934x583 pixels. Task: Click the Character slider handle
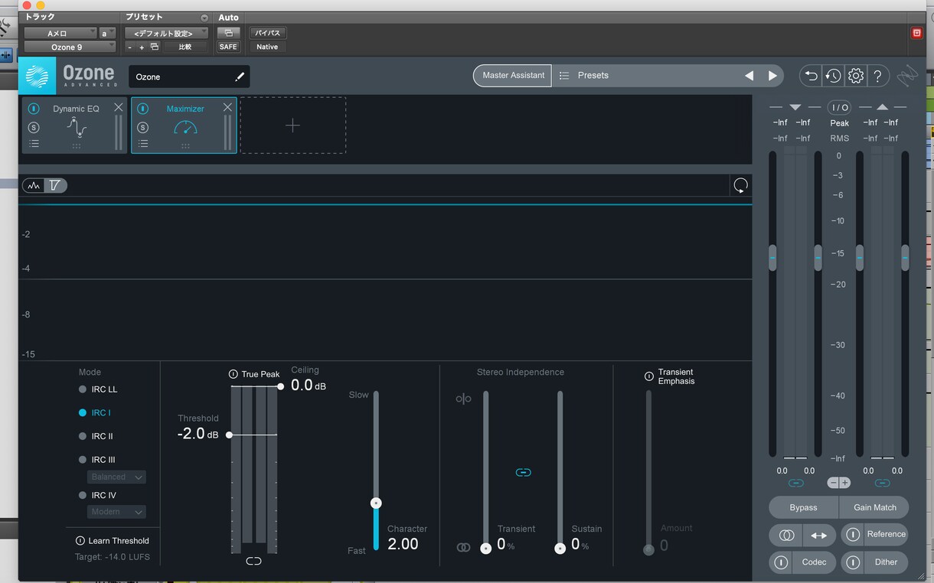pos(376,503)
